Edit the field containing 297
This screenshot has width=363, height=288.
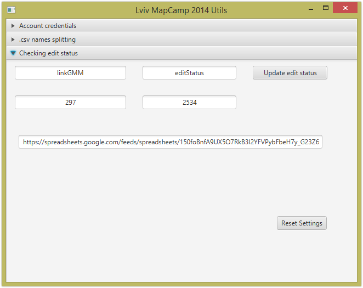click(x=70, y=102)
